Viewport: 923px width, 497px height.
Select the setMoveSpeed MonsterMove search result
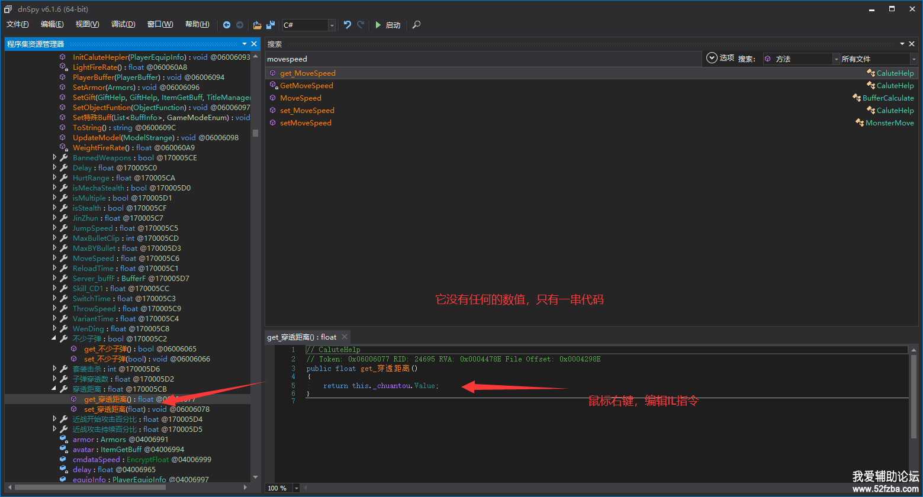591,122
